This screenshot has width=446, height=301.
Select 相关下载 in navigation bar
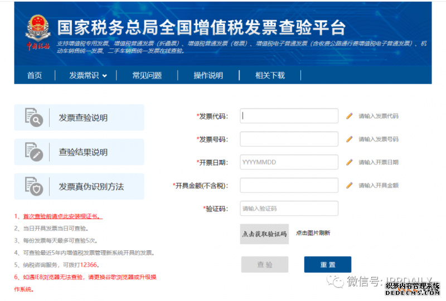click(x=270, y=76)
